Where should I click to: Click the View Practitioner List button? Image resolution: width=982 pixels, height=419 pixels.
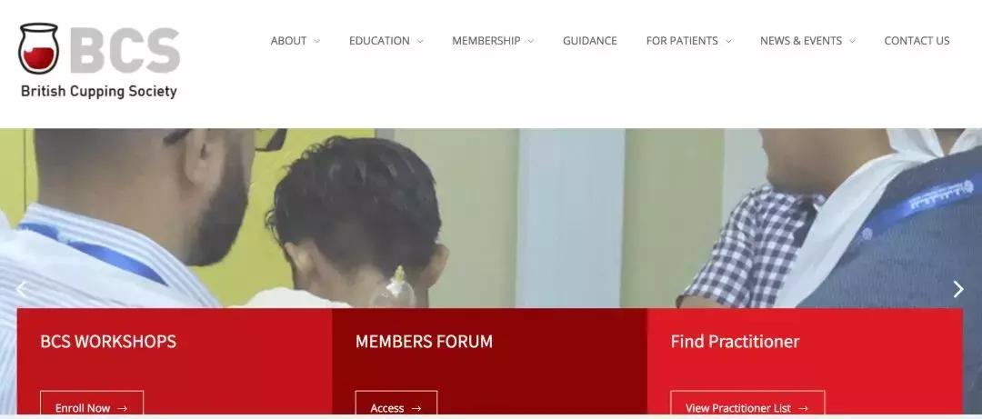(747, 404)
